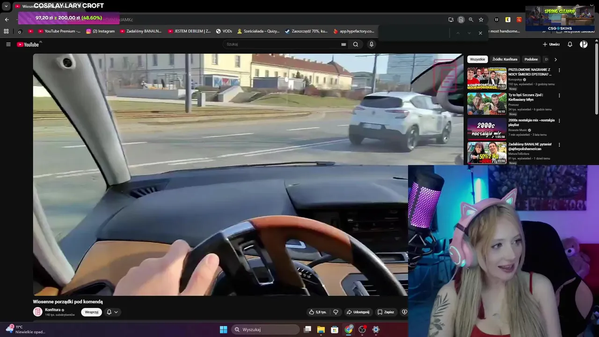Open the orange search extension icon
The width and height of the screenshot is (599, 337).
pyautogui.click(x=519, y=20)
